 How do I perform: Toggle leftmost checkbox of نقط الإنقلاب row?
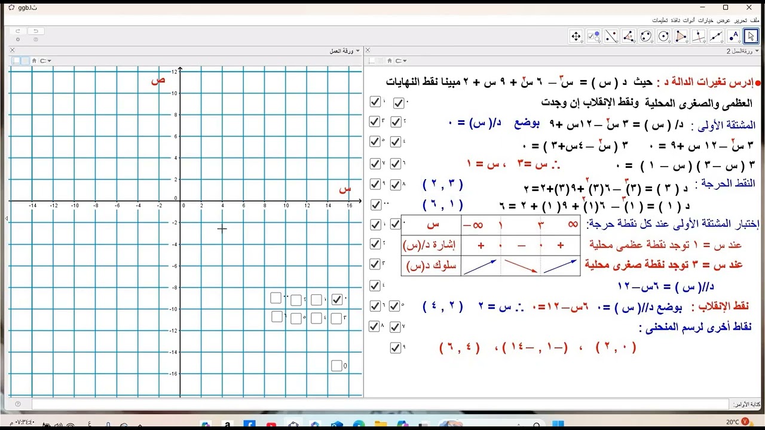pos(375,306)
